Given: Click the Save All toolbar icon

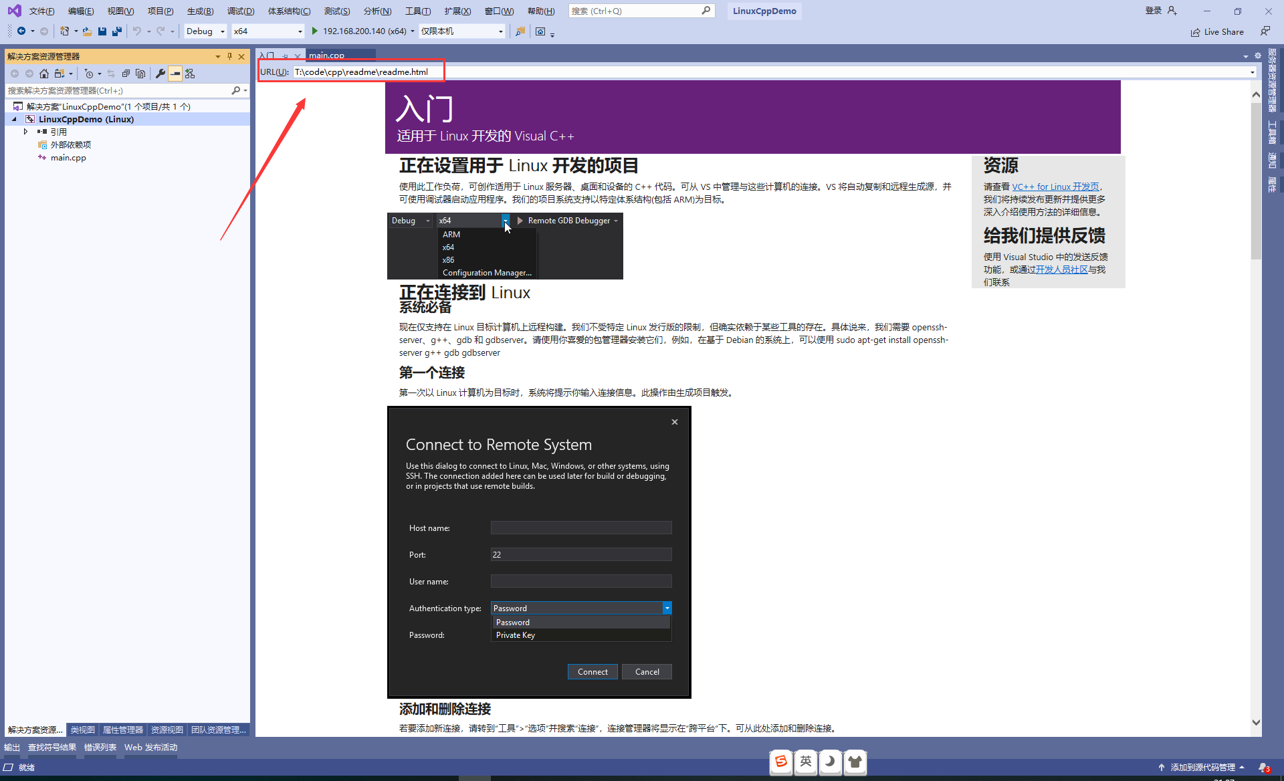Looking at the screenshot, I should pyautogui.click(x=117, y=31).
